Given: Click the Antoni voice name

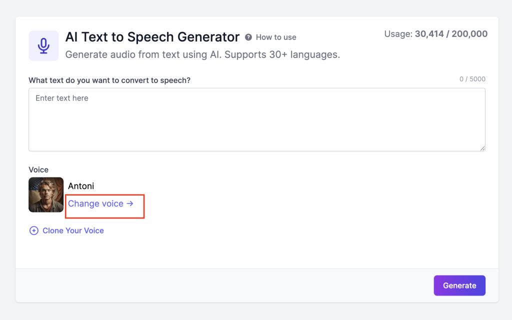Looking at the screenshot, I should pos(81,186).
